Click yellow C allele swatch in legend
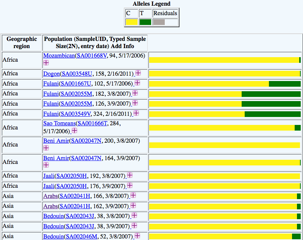Image resolution: width=303 pixels, height=240 pixels. [131, 22]
